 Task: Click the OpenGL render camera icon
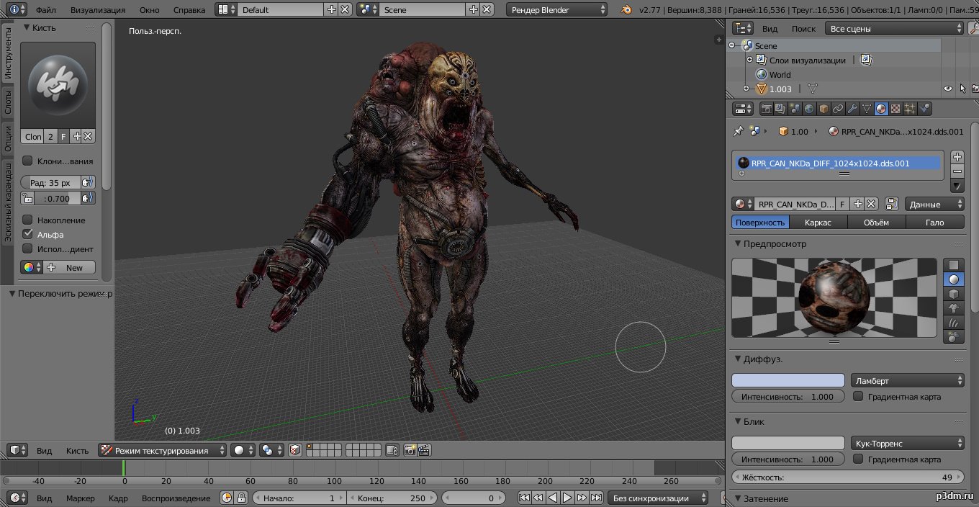(410, 450)
